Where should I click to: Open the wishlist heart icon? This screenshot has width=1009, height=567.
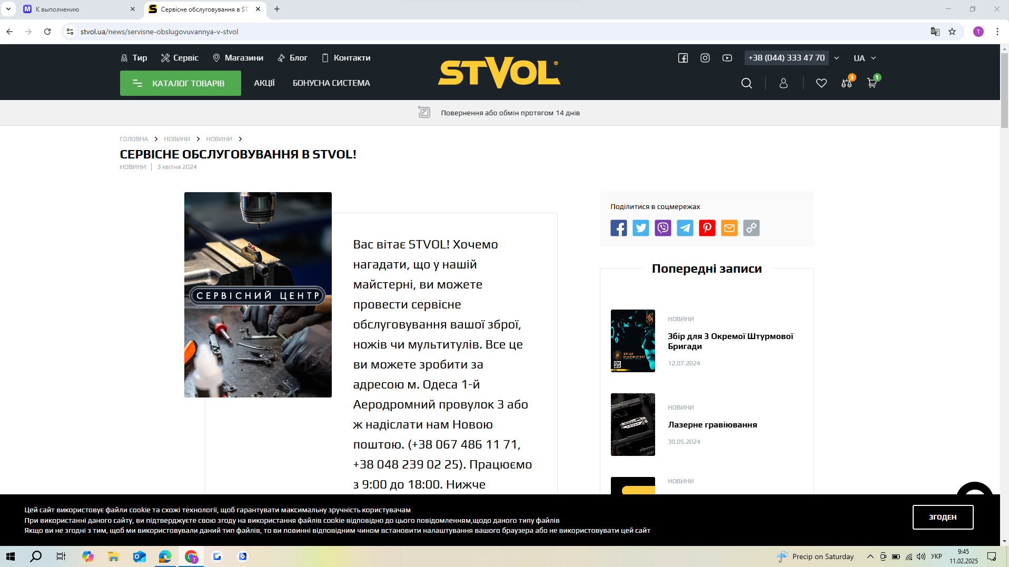click(x=821, y=83)
